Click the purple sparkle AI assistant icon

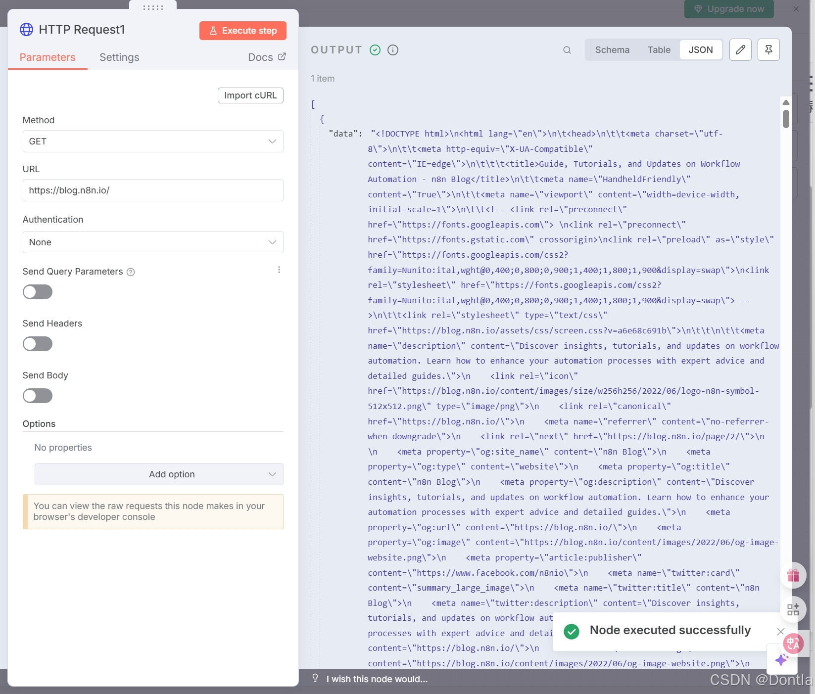[x=782, y=659]
